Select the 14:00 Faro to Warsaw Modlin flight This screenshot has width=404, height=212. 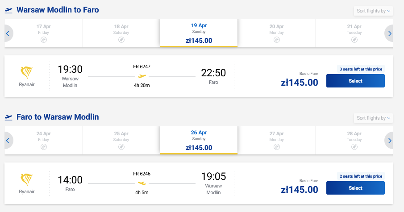click(x=355, y=188)
